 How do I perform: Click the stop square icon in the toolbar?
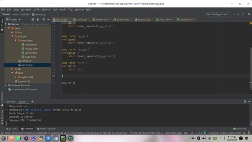click(x=243, y=14)
